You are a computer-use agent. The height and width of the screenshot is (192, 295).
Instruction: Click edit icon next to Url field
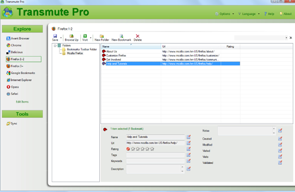point(189,143)
